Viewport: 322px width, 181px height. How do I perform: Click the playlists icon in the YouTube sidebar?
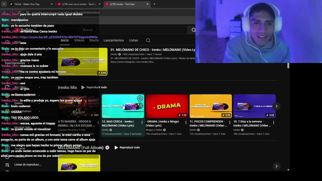pos(7,165)
